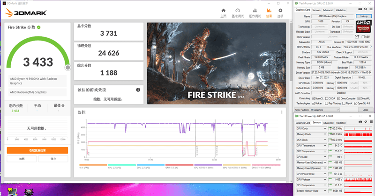
Task: Click the Lookup button in GPU-Z
Action: (364, 16)
